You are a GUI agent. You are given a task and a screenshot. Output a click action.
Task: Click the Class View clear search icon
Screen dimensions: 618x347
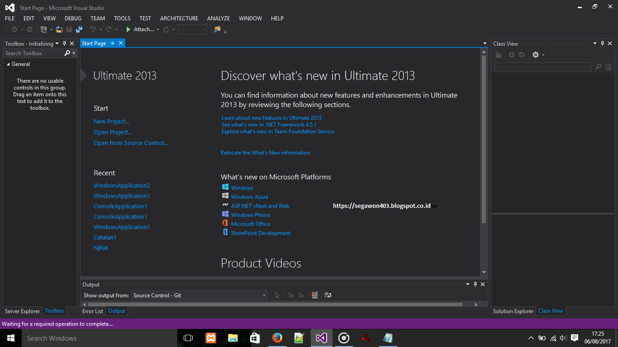[608, 67]
